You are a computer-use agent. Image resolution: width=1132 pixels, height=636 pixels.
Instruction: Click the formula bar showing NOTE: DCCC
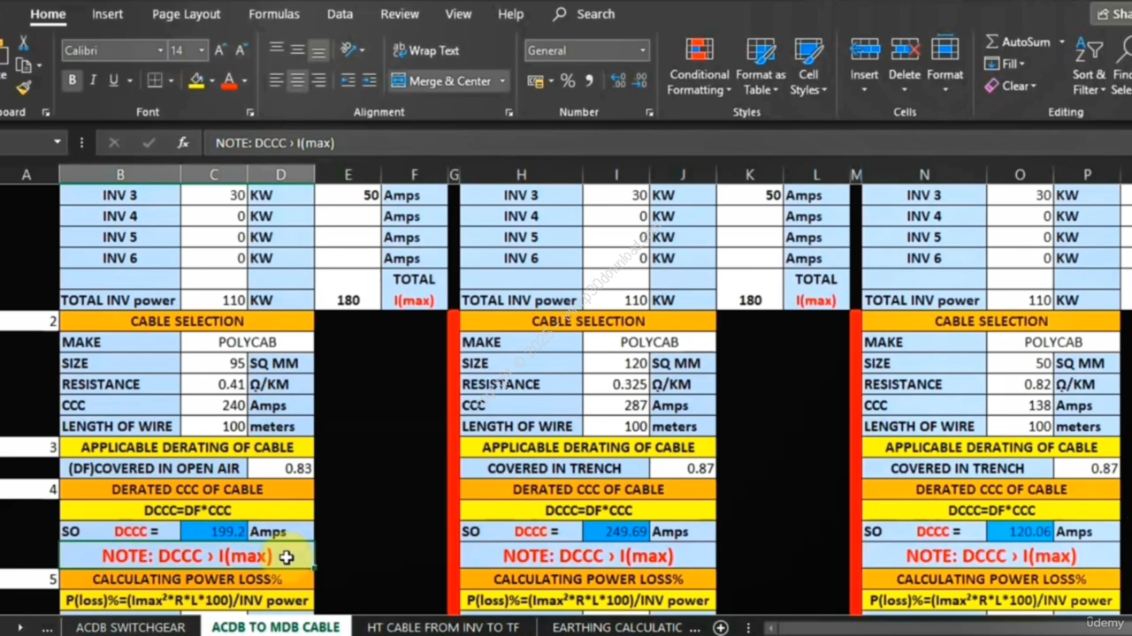pos(668,142)
